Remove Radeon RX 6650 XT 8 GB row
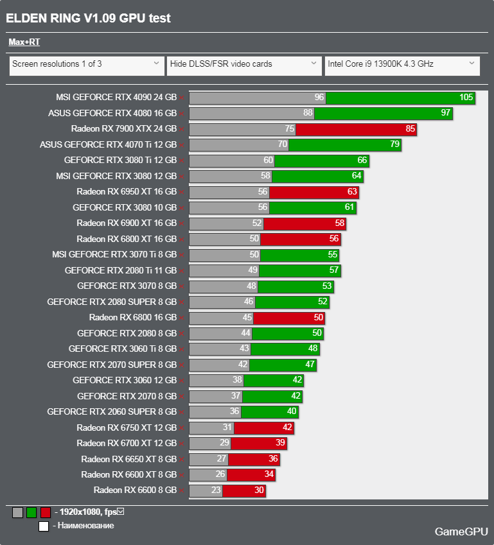The width and height of the screenshot is (494, 545). (x=182, y=460)
